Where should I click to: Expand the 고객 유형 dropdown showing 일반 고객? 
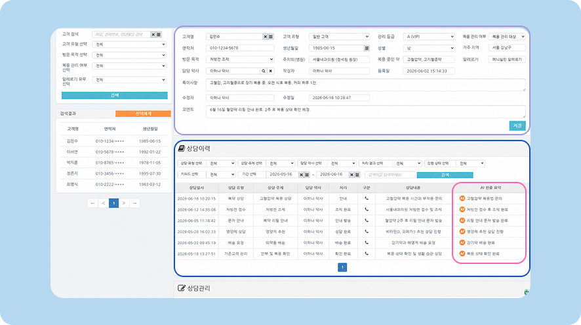click(x=339, y=37)
